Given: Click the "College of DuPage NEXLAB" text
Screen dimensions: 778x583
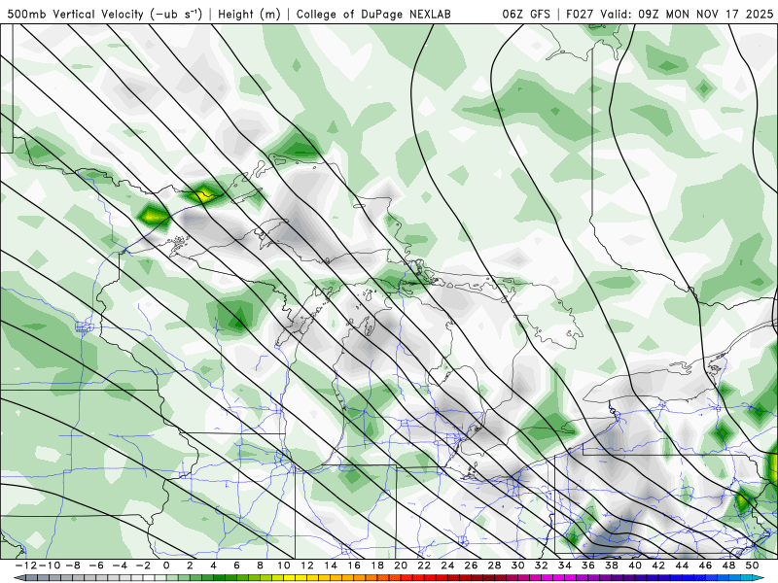Looking at the screenshot, I should click(373, 14).
